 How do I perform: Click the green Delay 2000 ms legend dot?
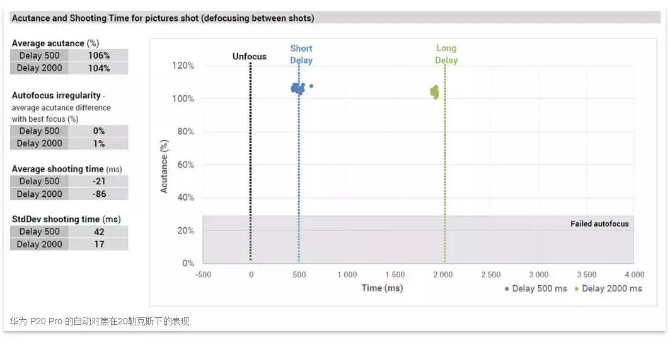pos(577,289)
